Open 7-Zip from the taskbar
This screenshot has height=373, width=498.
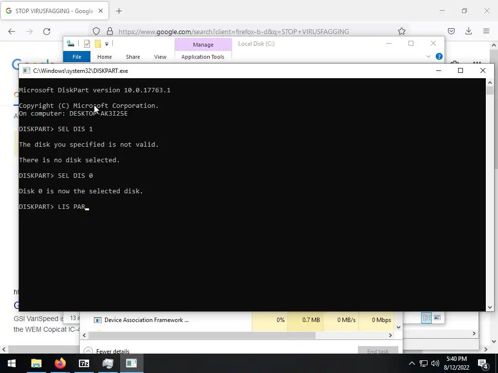[x=84, y=363]
